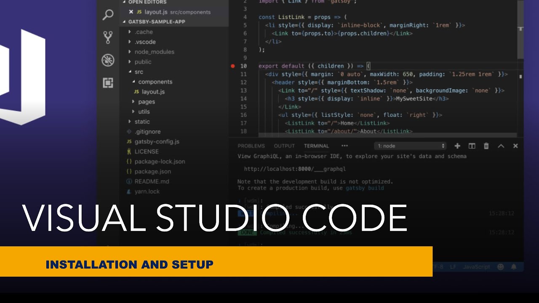Click the editor's horizontal scrollbar
The height and width of the screenshot is (303, 539).
pos(373,135)
